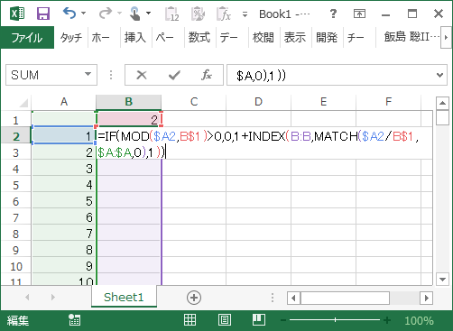Select column A header
The width and height of the screenshot is (453, 331).
[x=64, y=102]
